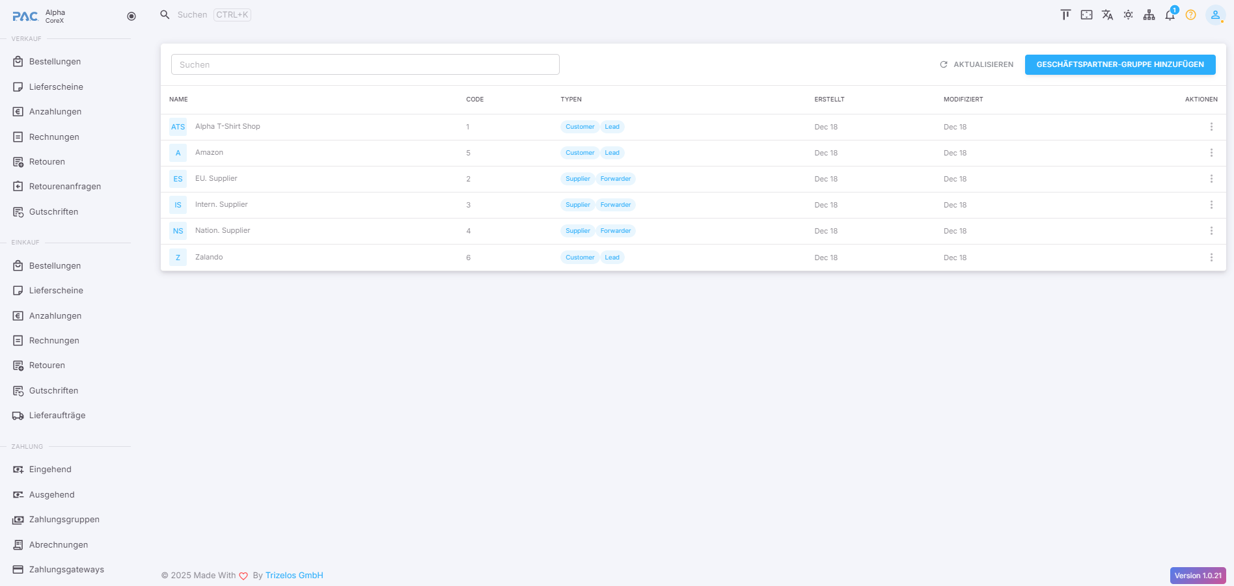Click the table search input field
The height and width of the screenshot is (586, 1234).
364,64
